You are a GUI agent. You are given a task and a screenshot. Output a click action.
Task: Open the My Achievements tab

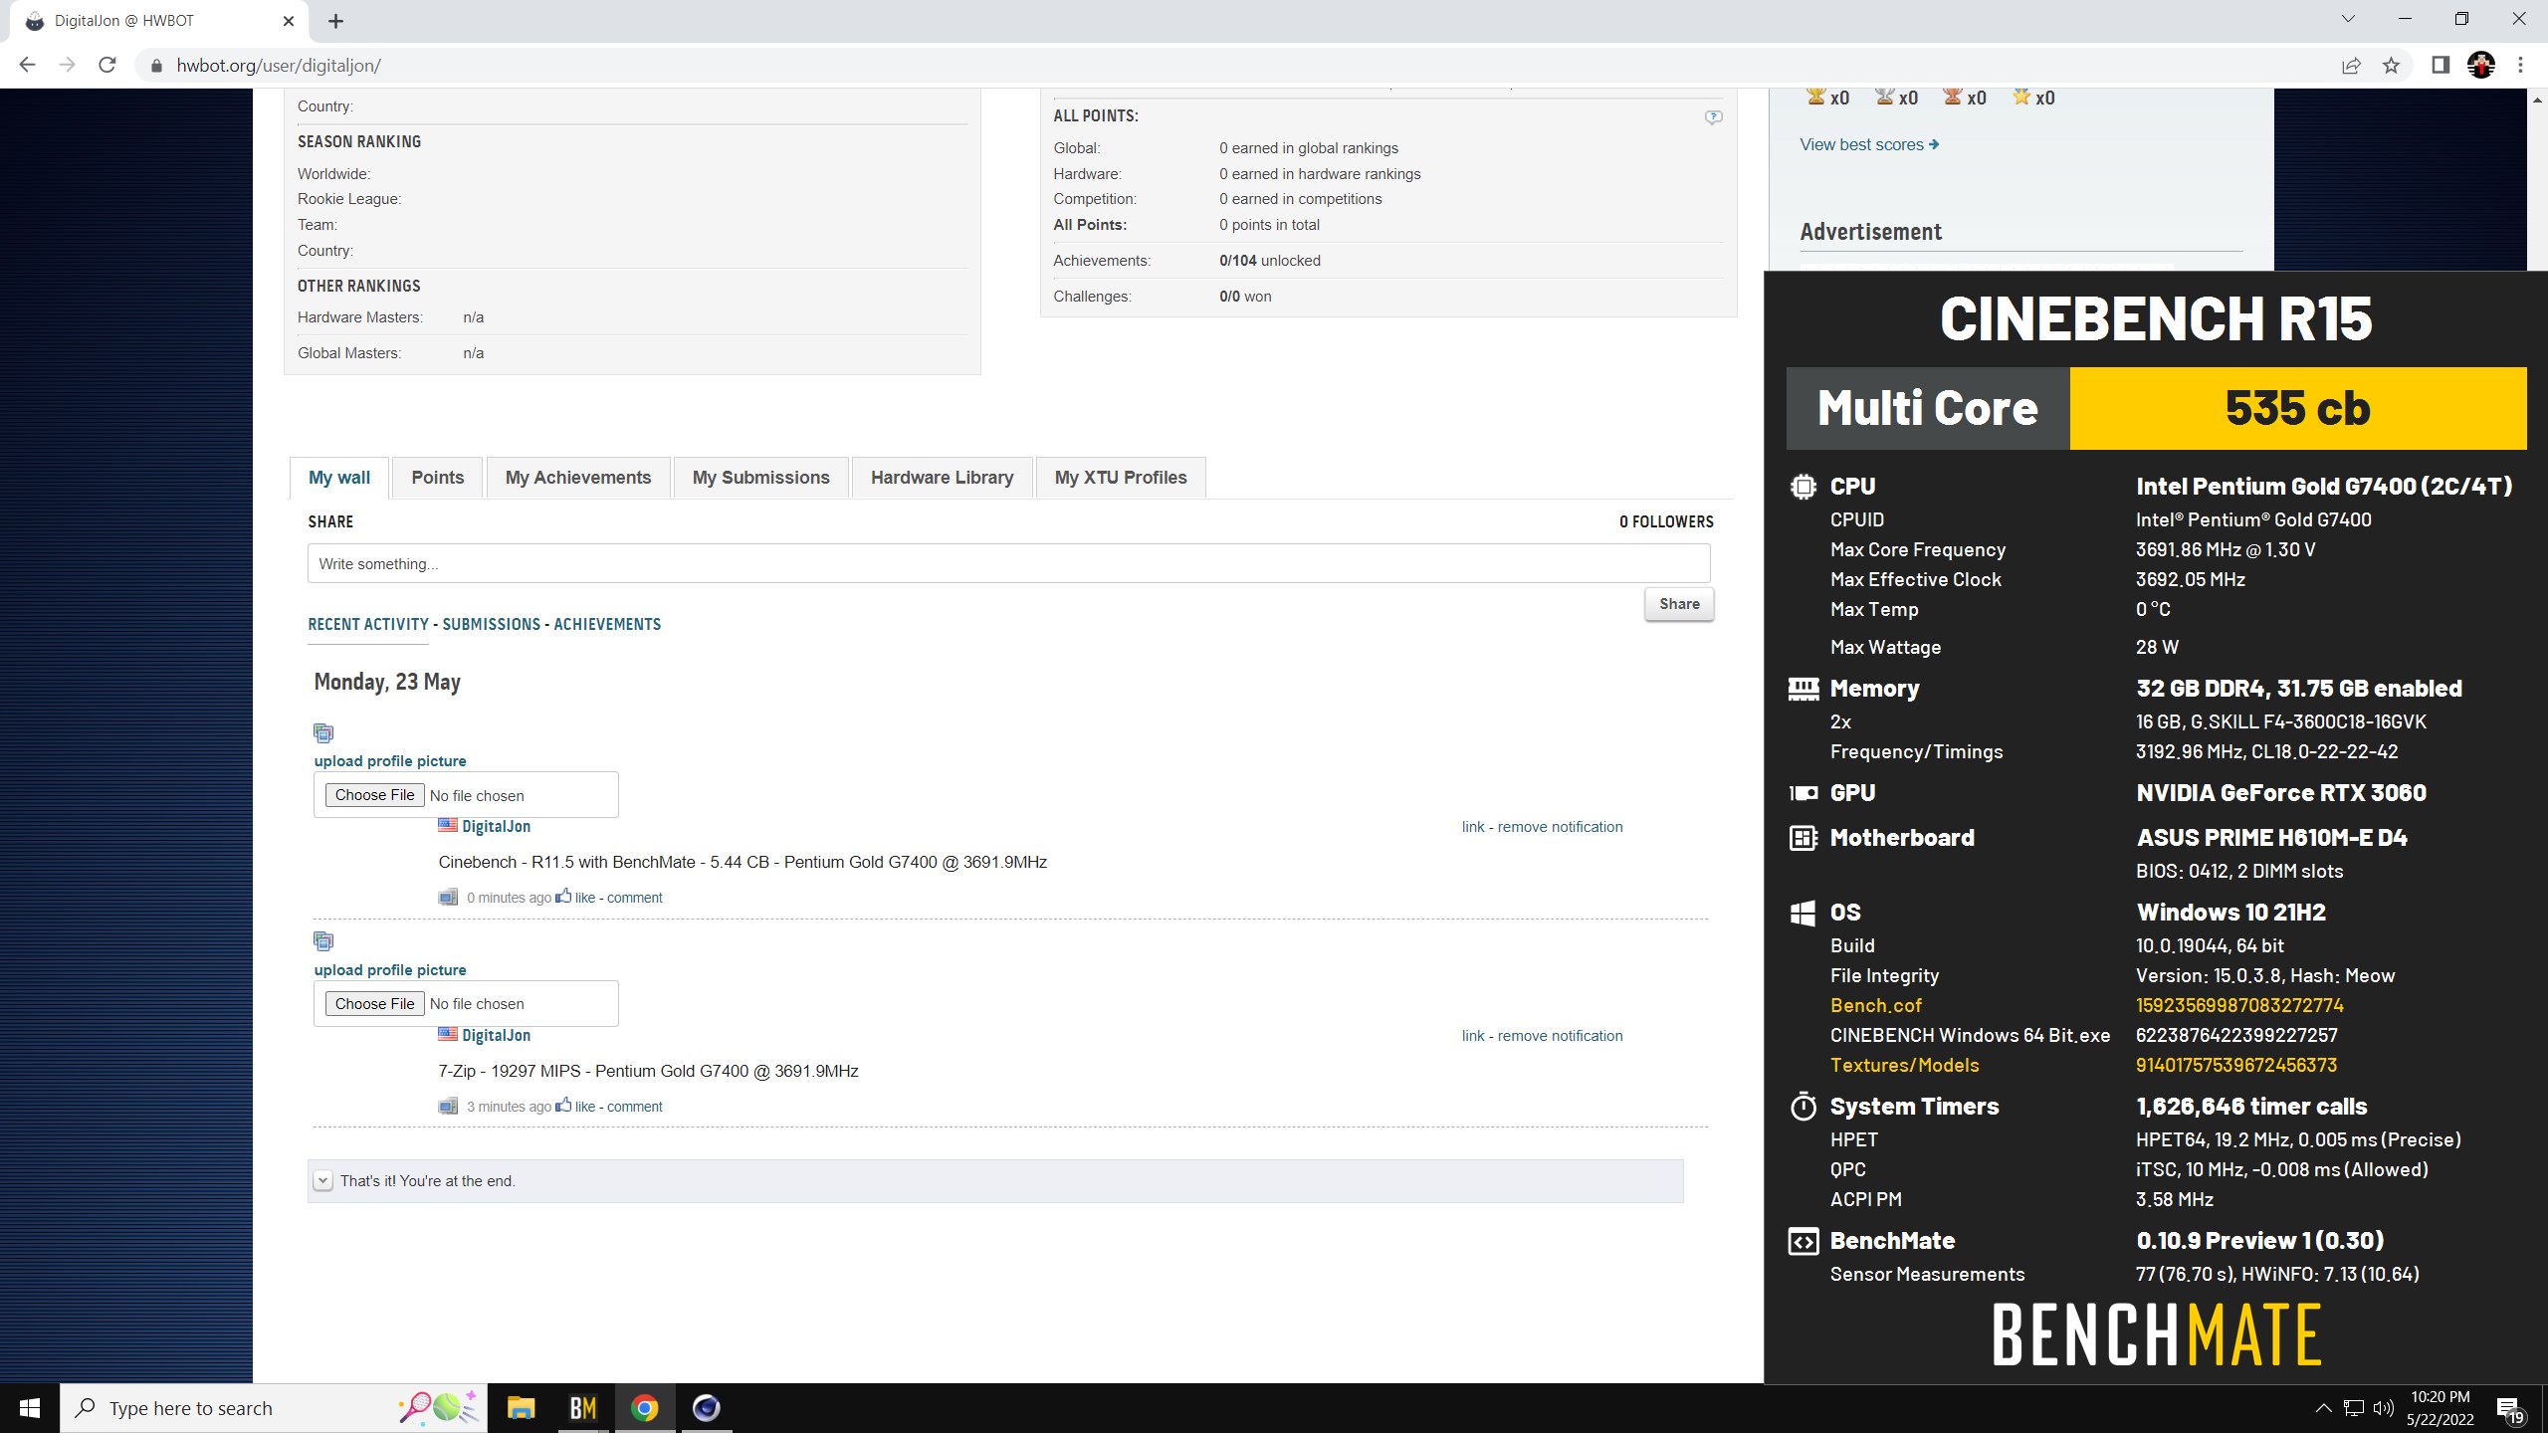coord(578,478)
